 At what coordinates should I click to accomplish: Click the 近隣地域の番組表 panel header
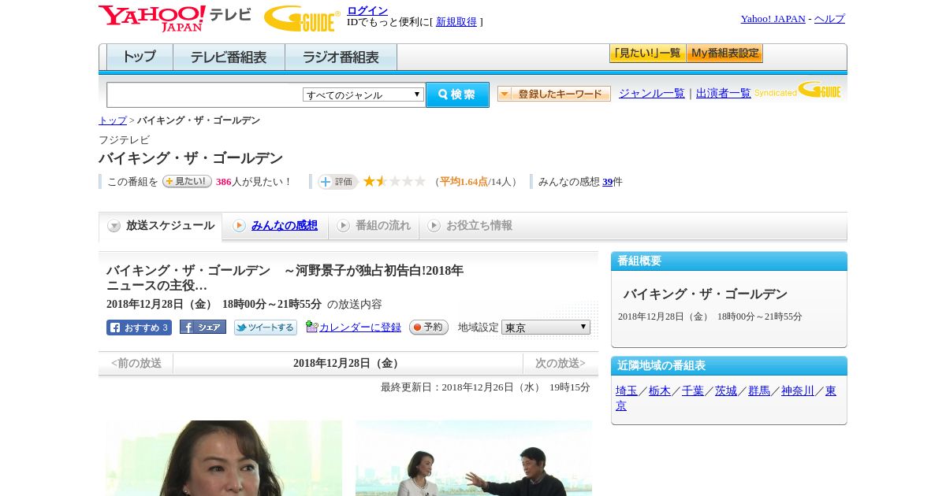[729, 366]
